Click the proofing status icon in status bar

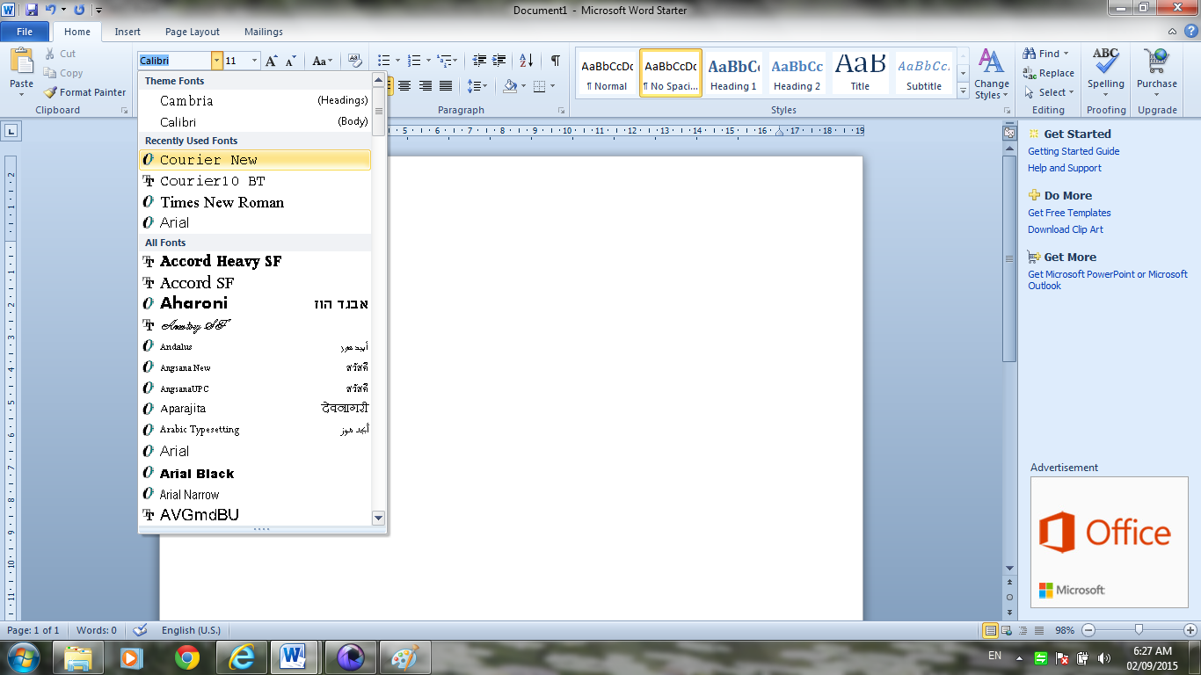140,630
